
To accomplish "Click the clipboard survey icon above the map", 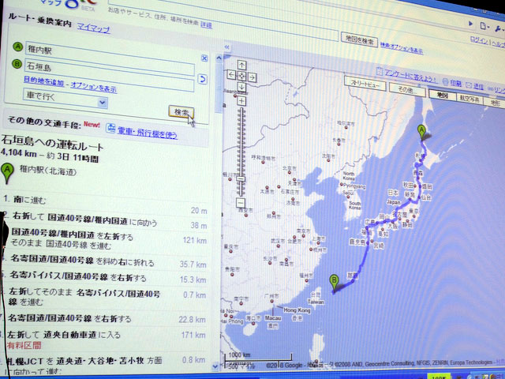I will click(x=380, y=71).
